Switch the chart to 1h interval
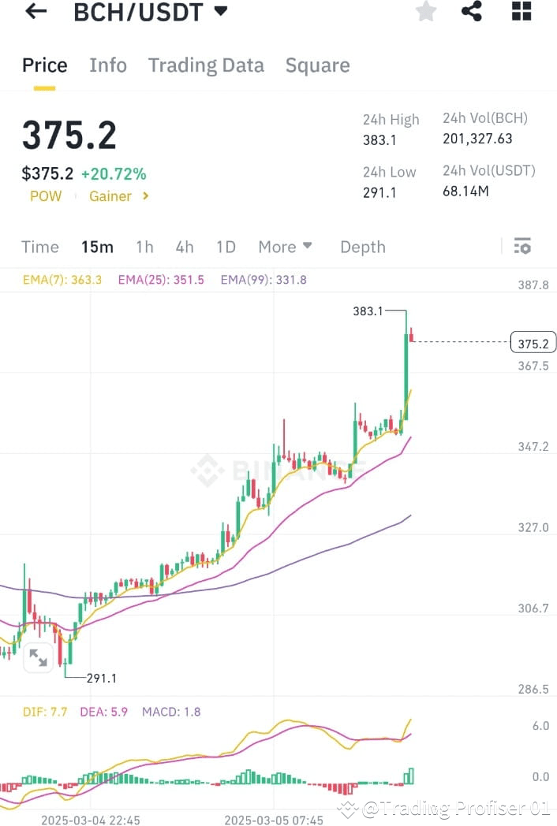 (x=144, y=246)
